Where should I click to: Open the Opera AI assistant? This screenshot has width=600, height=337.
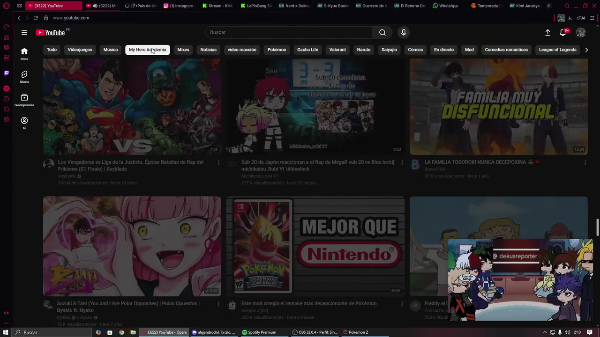pos(581,18)
